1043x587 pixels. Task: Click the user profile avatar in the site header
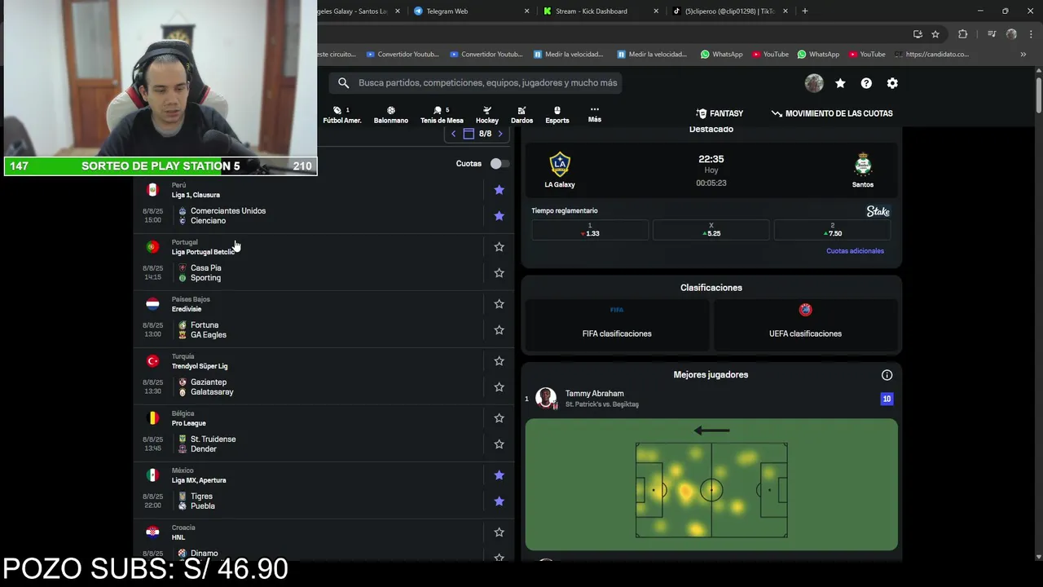point(814,83)
